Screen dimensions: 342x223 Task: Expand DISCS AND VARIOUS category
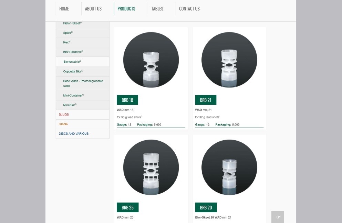click(74, 134)
